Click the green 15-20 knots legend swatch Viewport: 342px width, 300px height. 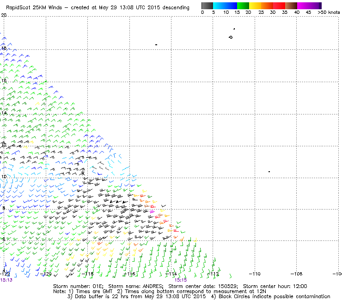click(x=243, y=6)
